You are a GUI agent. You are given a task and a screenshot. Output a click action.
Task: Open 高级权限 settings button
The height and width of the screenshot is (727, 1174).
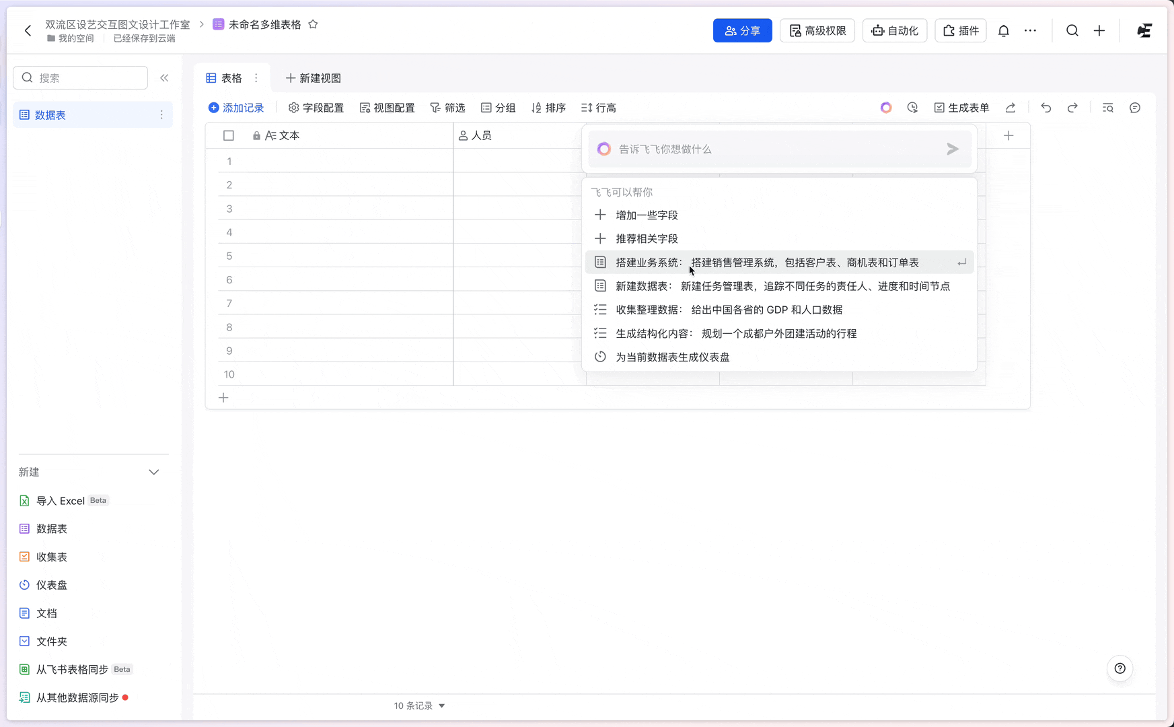point(817,31)
